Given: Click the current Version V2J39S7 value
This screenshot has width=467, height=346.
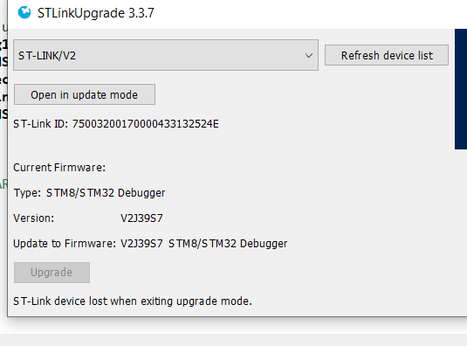Looking at the screenshot, I should click(x=141, y=218).
